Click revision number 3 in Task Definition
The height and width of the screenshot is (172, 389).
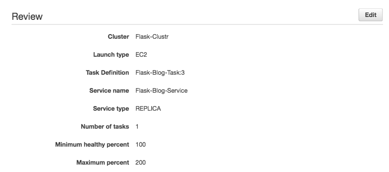[183, 73]
